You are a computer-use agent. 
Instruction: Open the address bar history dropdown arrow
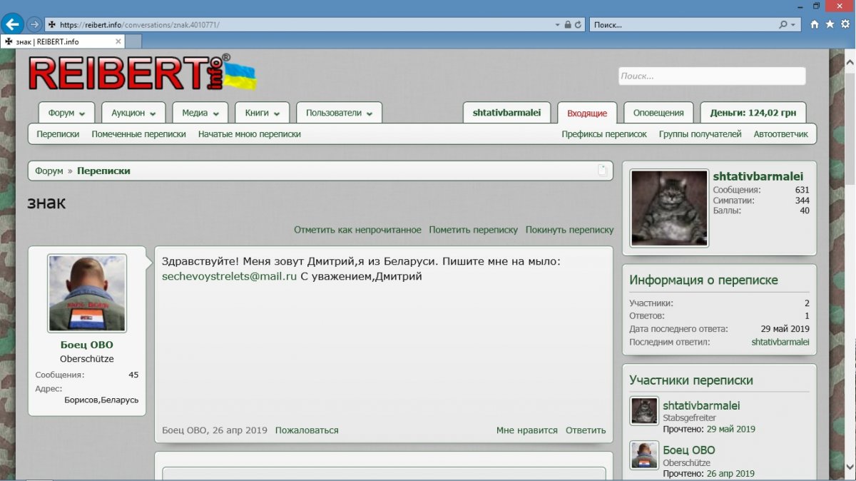click(558, 24)
